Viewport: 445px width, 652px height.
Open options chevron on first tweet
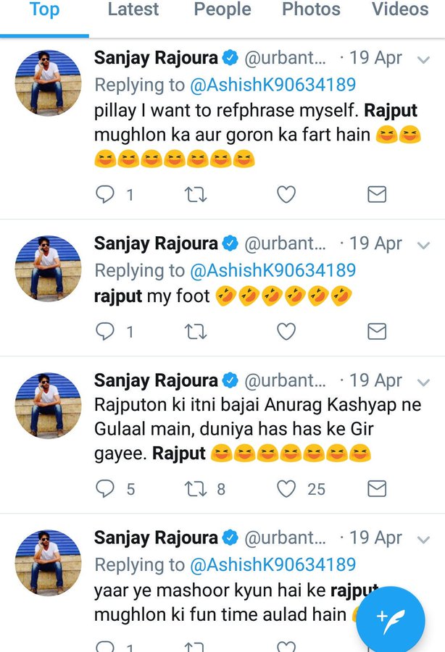[425, 59]
